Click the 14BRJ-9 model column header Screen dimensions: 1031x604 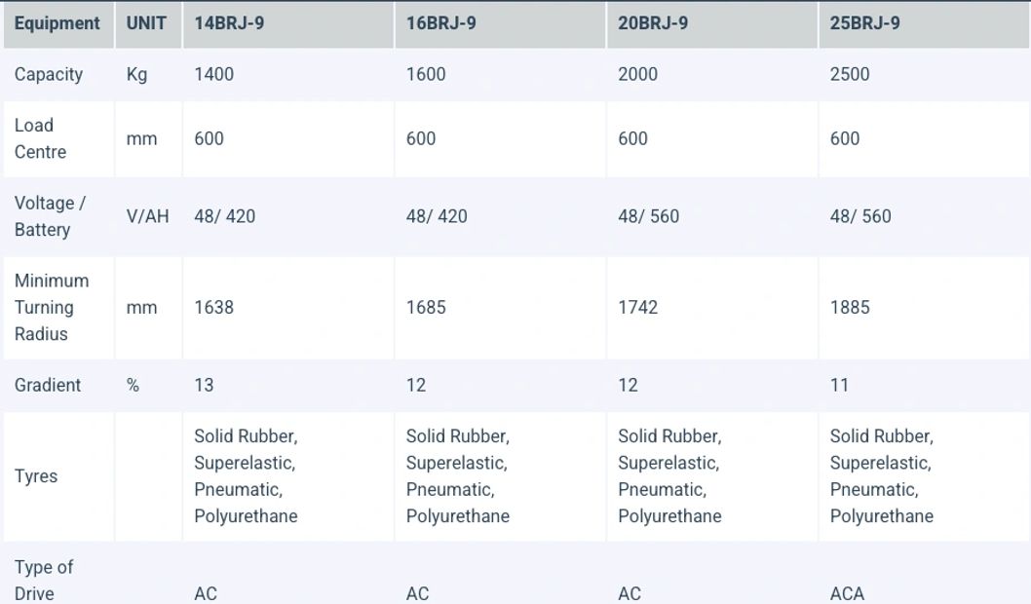(x=229, y=23)
